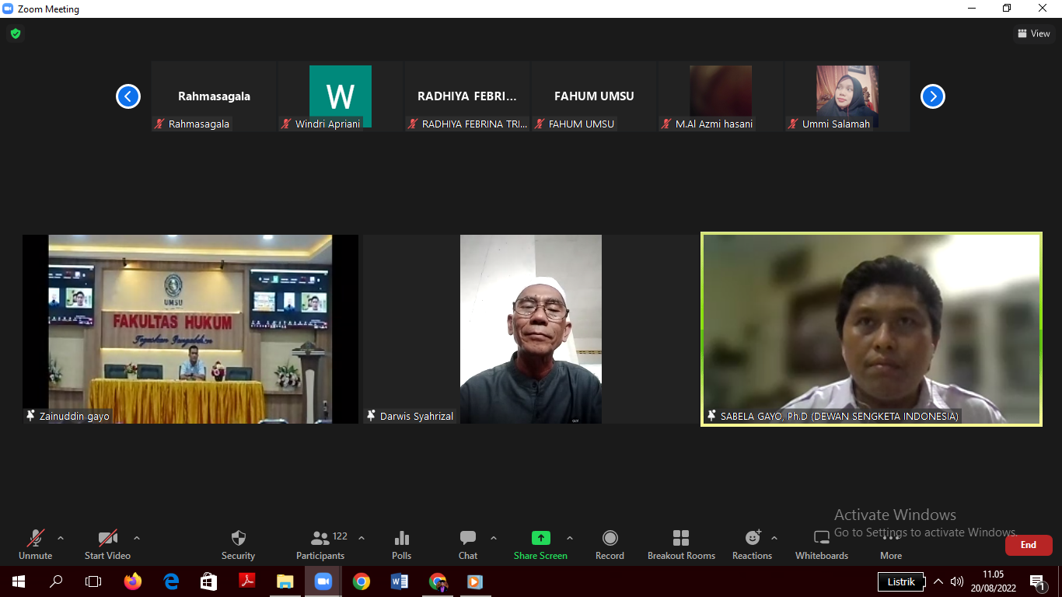1062x597 pixels.
Task: Click the green encryption shield icon
Action: (15, 33)
